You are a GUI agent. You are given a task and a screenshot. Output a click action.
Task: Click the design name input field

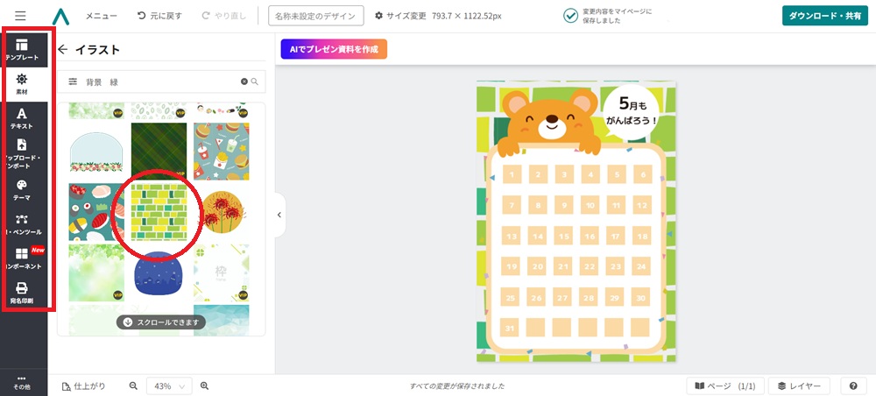tap(316, 16)
